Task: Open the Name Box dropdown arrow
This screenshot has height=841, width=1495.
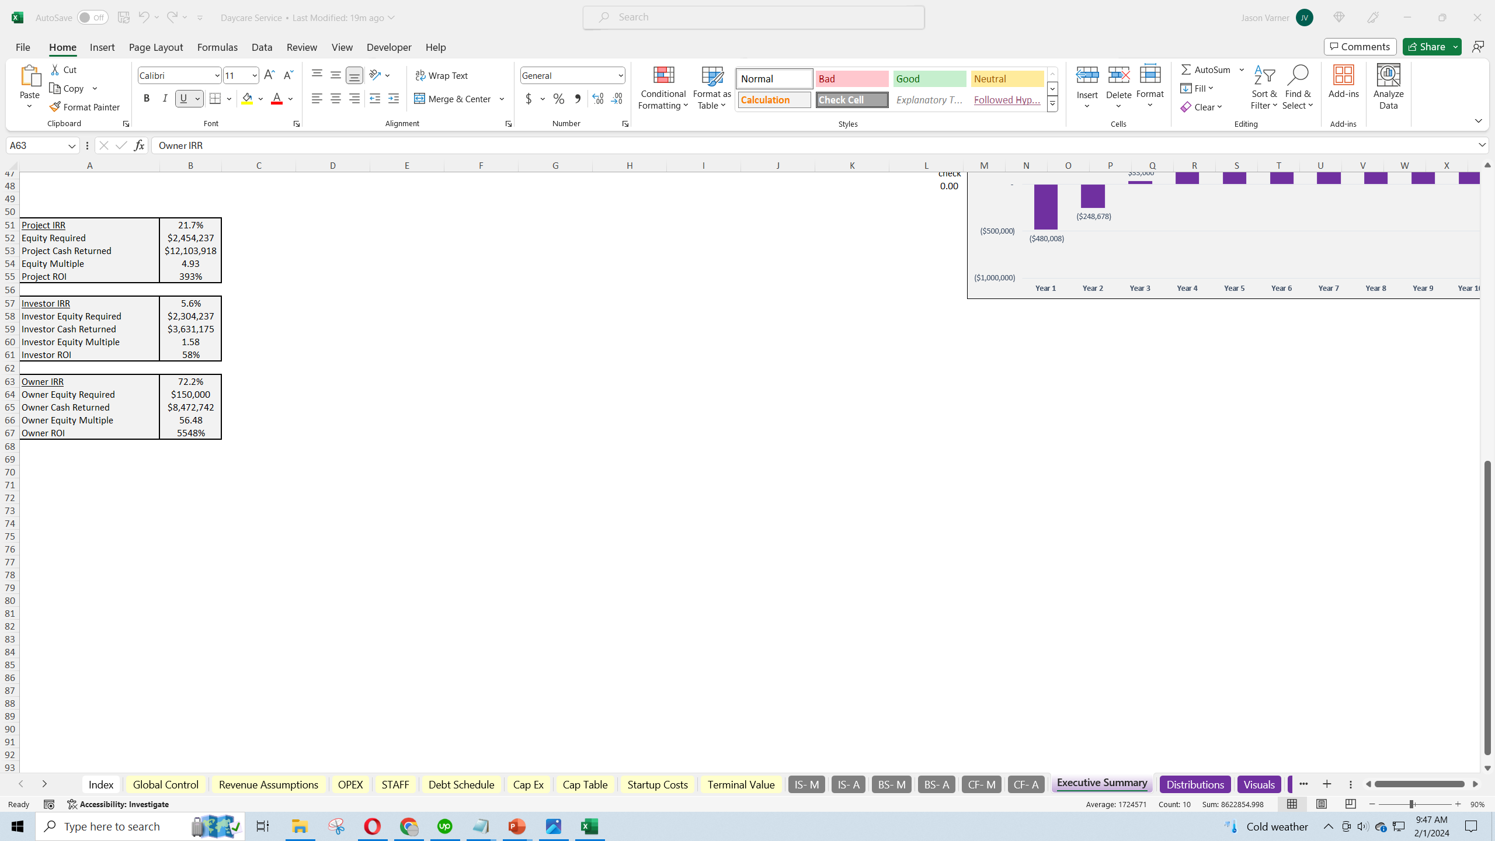Action: [x=72, y=145]
